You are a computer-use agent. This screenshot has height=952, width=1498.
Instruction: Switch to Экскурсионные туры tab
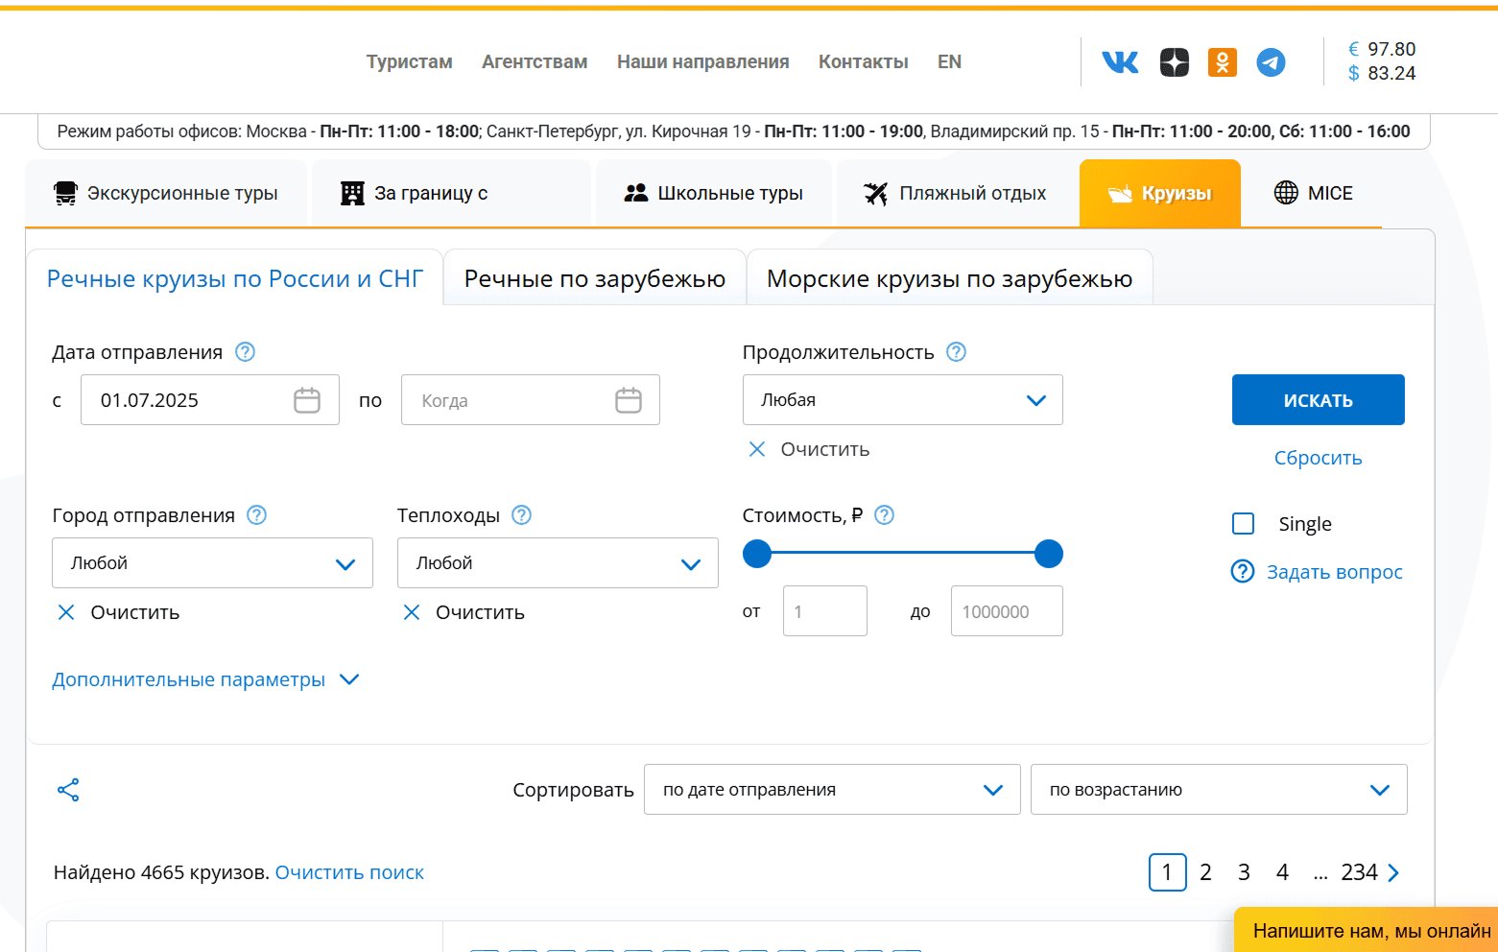(x=166, y=193)
